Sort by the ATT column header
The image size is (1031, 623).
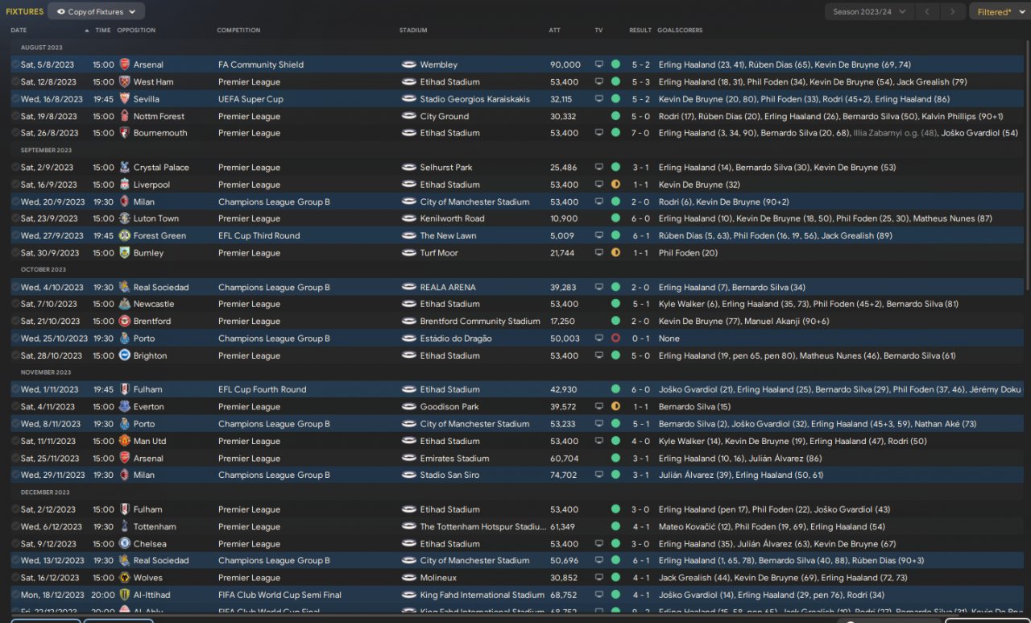(x=555, y=31)
